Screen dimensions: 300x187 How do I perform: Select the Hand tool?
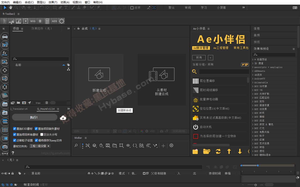(10, 7)
